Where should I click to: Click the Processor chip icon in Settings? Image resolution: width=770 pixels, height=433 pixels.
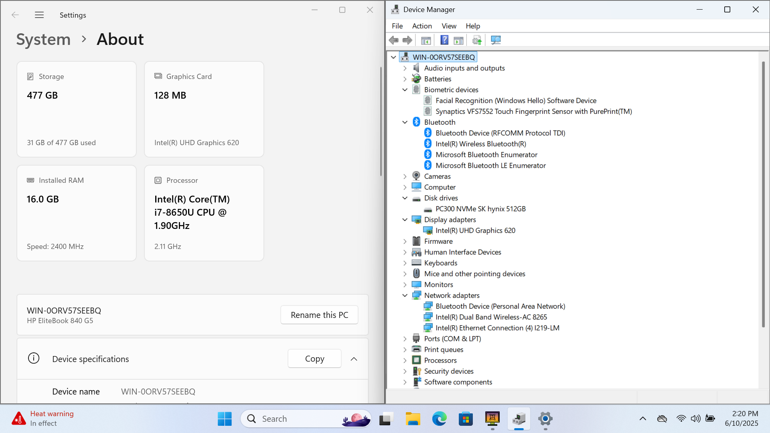[x=158, y=180]
